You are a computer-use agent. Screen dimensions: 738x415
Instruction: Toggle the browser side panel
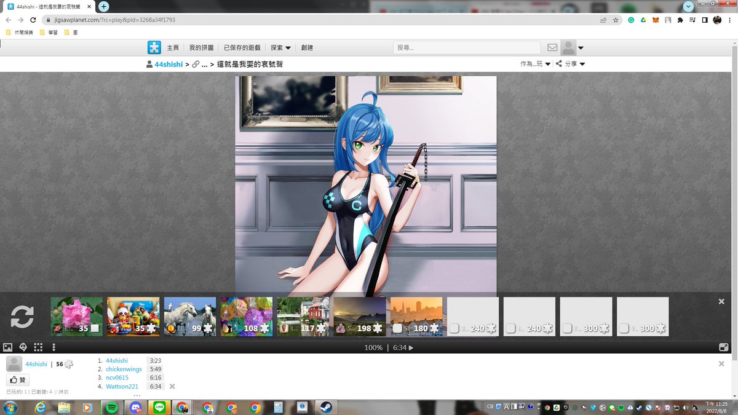[705, 20]
